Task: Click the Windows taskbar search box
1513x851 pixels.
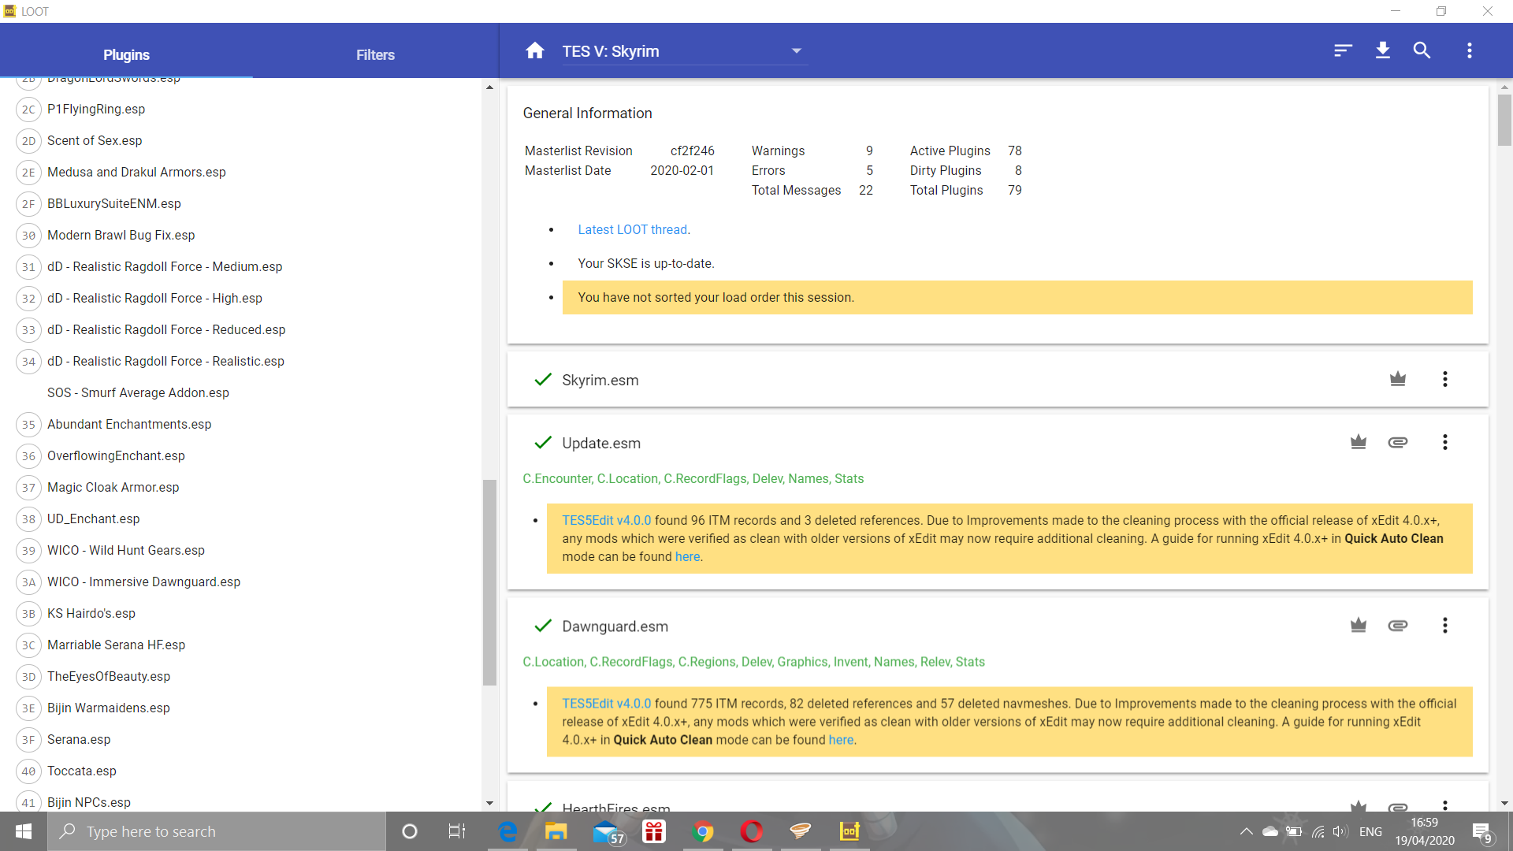Action: 217,831
